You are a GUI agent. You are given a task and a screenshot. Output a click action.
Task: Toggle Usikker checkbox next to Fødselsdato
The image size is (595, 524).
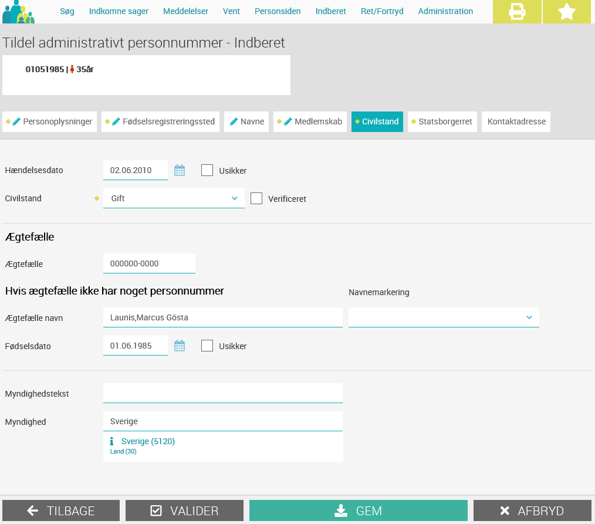(x=207, y=346)
